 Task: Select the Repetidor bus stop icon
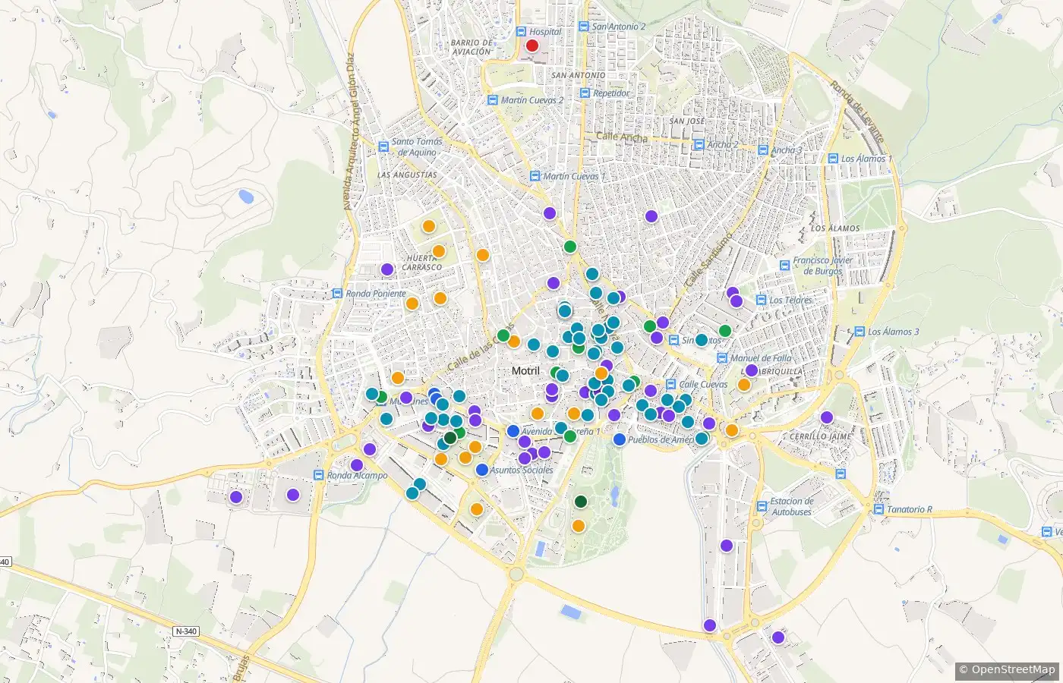[585, 93]
